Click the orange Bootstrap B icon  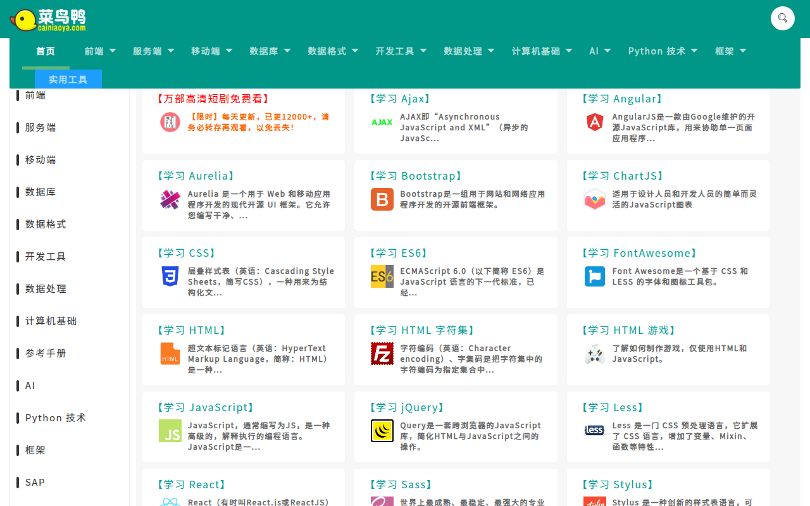[x=382, y=199]
